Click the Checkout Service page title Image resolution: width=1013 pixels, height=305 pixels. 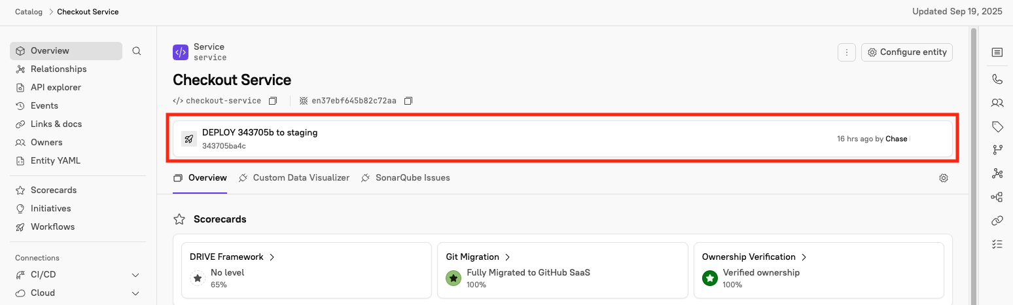coord(232,81)
